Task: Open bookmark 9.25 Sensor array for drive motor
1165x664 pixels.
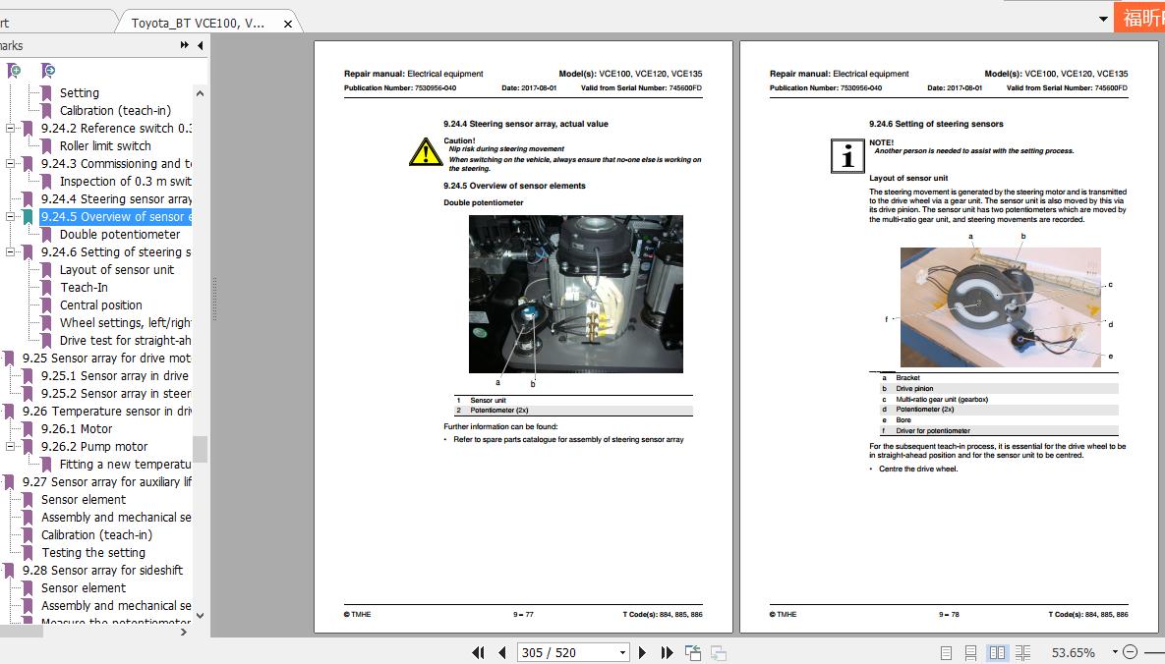Action: 106,358
